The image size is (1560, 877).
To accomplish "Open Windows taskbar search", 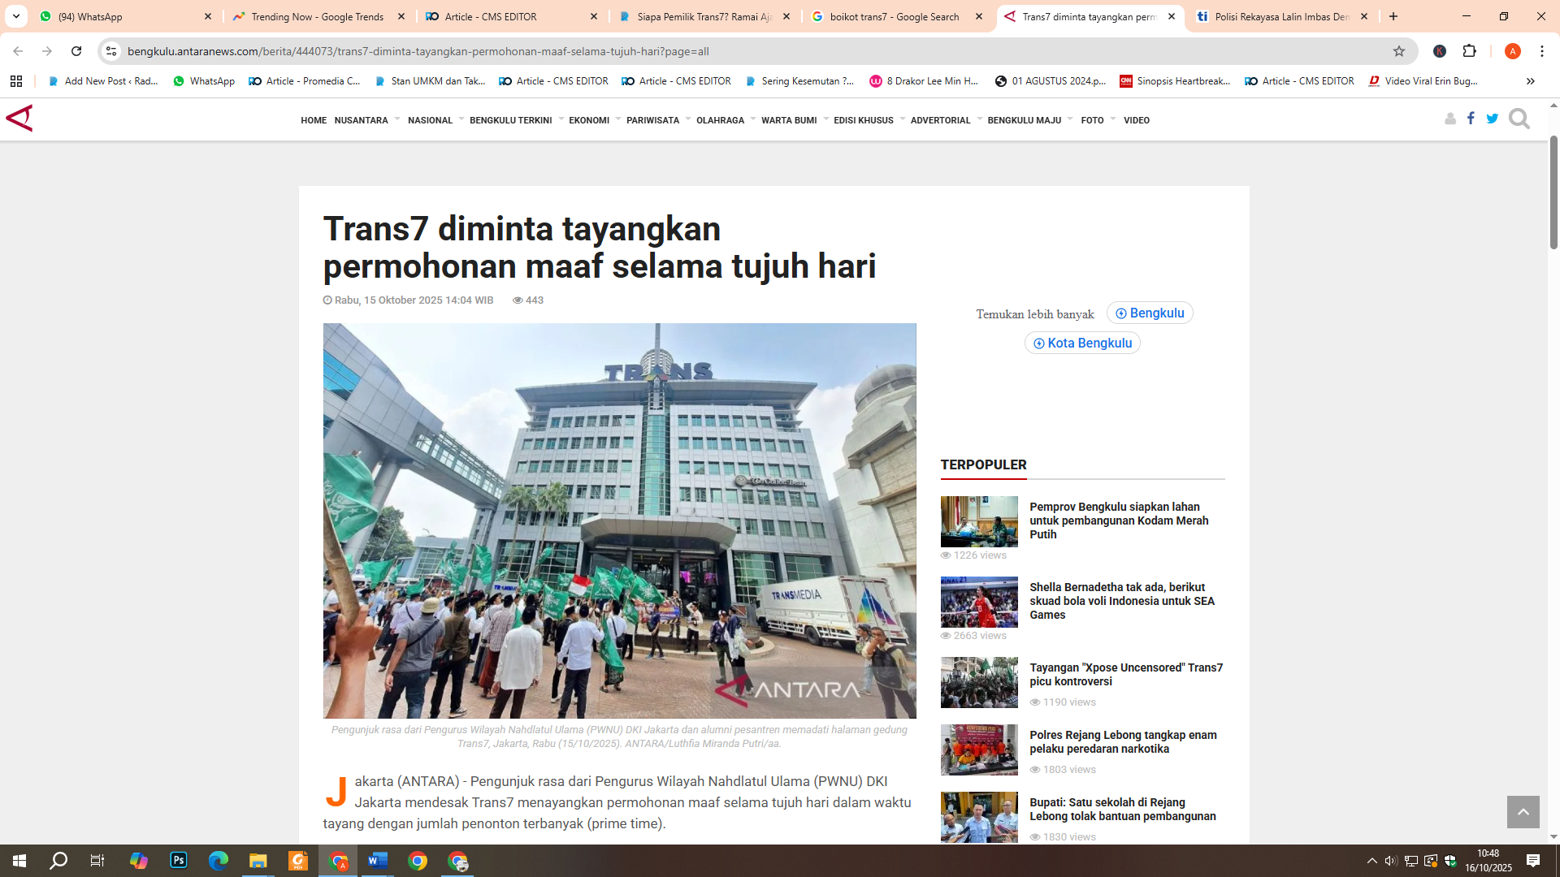I will pyautogui.click(x=58, y=861).
